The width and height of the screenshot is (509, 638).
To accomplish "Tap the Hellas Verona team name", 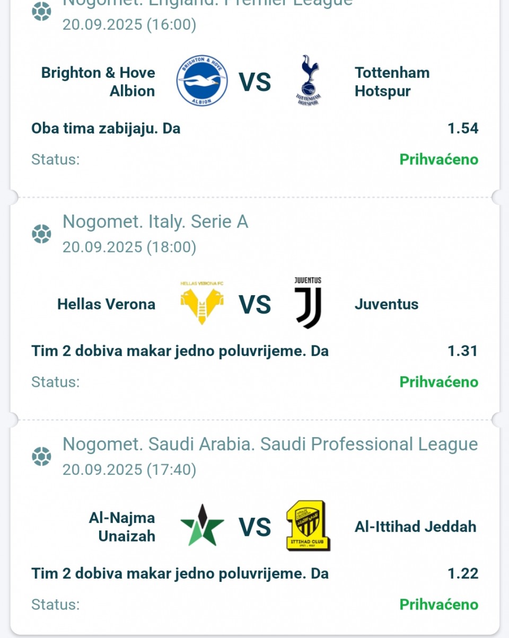I will pos(106,304).
